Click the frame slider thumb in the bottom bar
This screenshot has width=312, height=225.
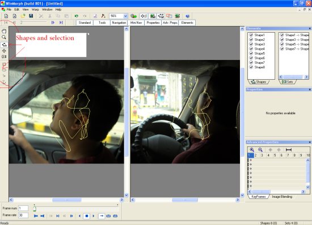35,209
